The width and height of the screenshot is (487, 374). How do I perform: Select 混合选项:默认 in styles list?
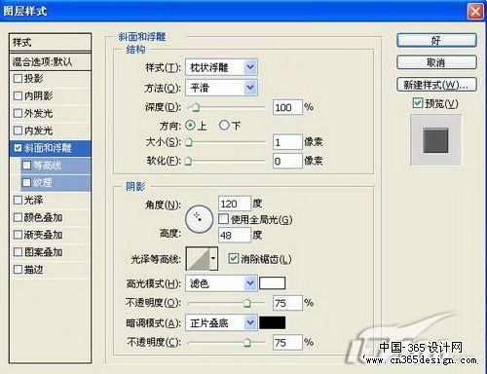point(51,61)
